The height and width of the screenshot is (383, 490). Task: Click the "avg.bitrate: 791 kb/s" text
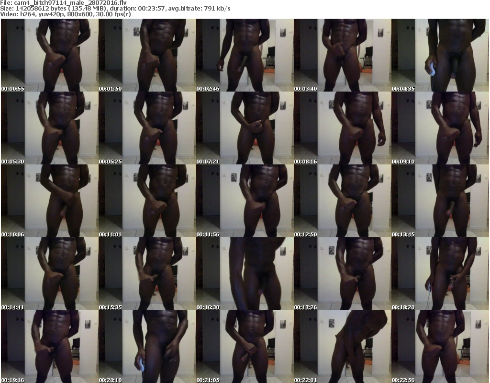(x=200, y=9)
